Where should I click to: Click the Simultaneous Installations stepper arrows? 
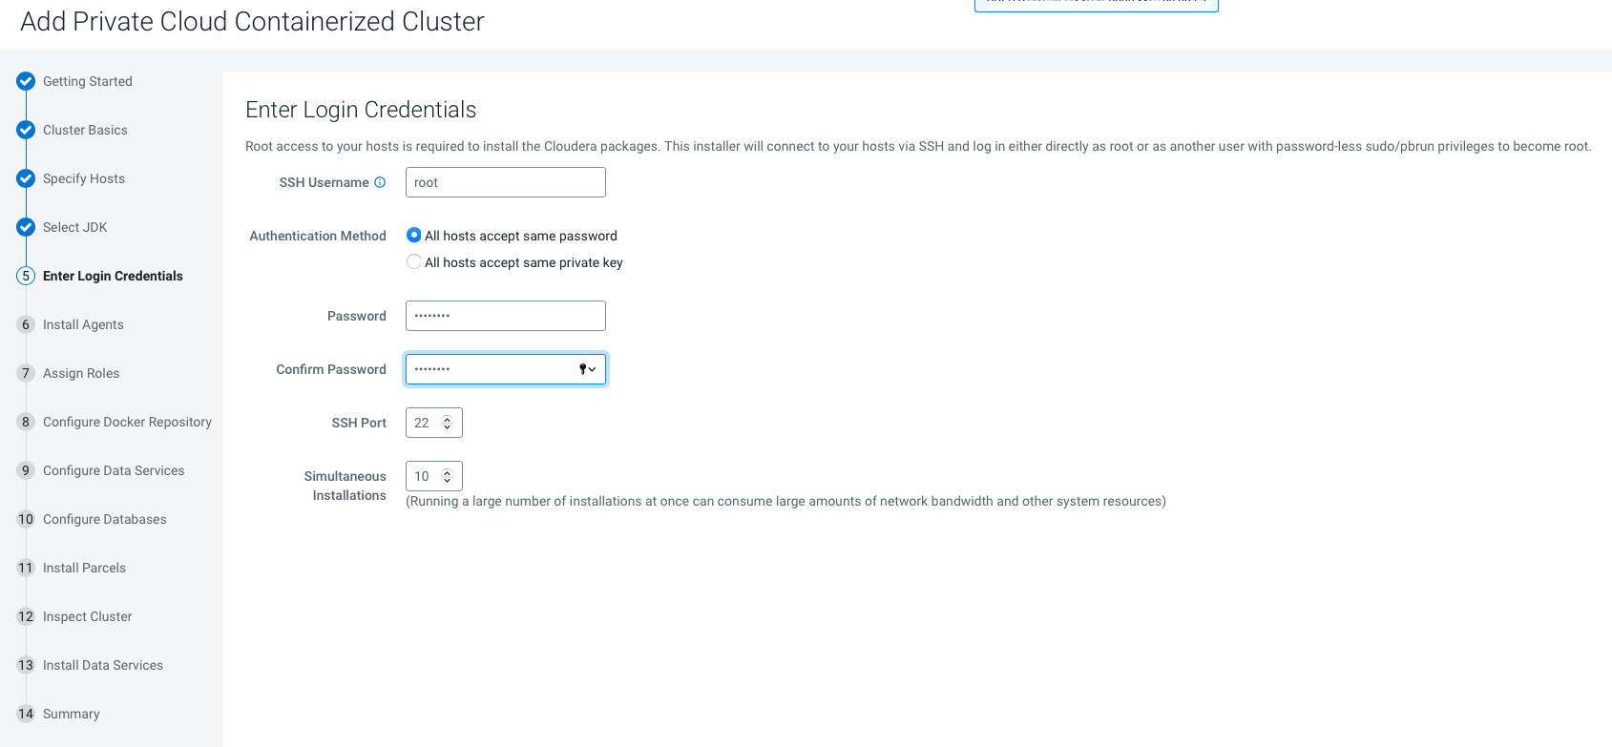447,476
